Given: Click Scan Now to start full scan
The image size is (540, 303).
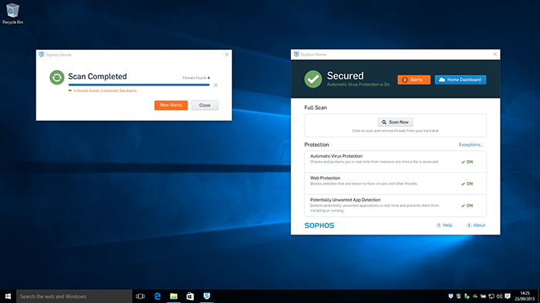Looking at the screenshot, I should (x=395, y=122).
